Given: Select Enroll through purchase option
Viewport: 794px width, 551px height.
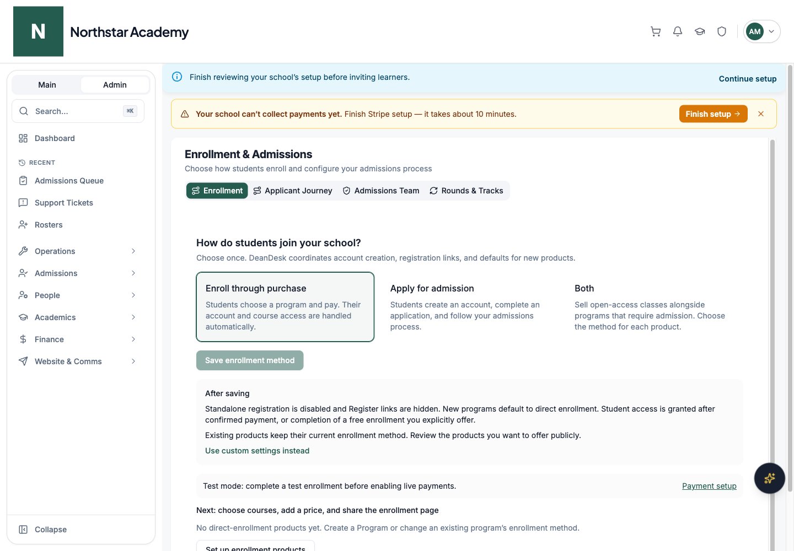Looking at the screenshot, I should point(285,307).
